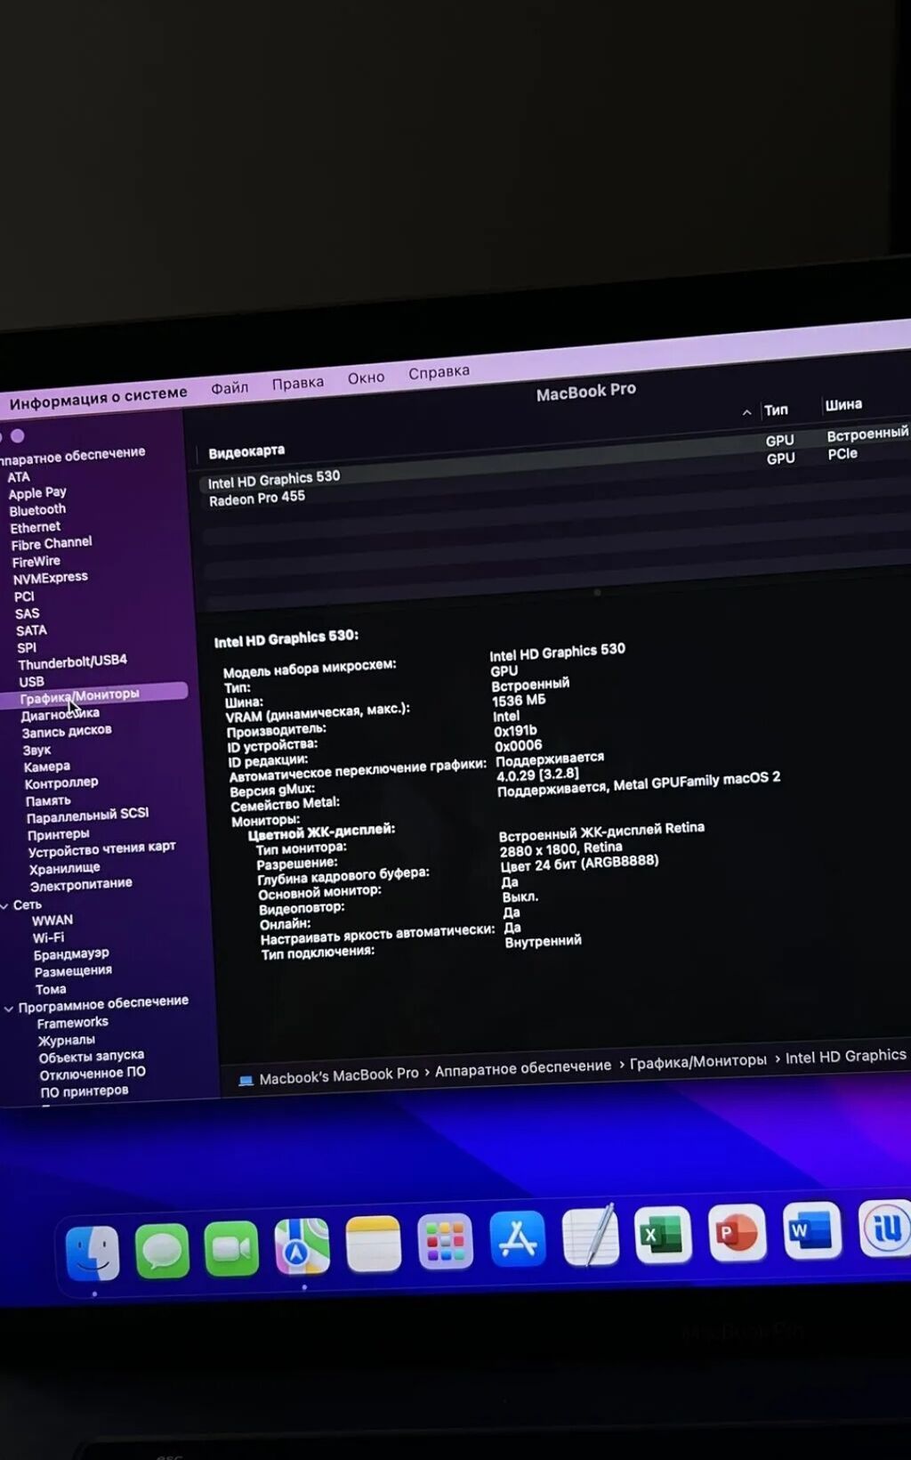The width and height of the screenshot is (911, 1460).
Task: Select Ethernet in sidebar
Action: [36, 527]
